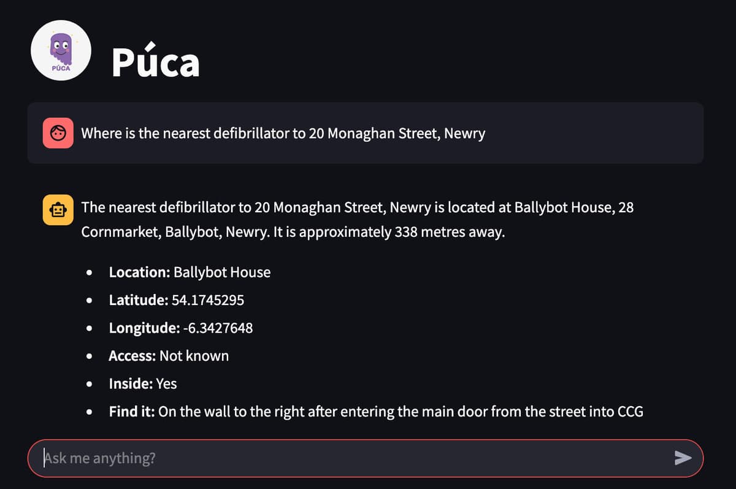Click the bold 'Longitude:' label

(145, 328)
